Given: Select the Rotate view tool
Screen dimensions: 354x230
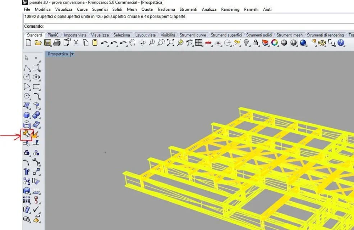Looking at the screenshot, I should point(143,43).
